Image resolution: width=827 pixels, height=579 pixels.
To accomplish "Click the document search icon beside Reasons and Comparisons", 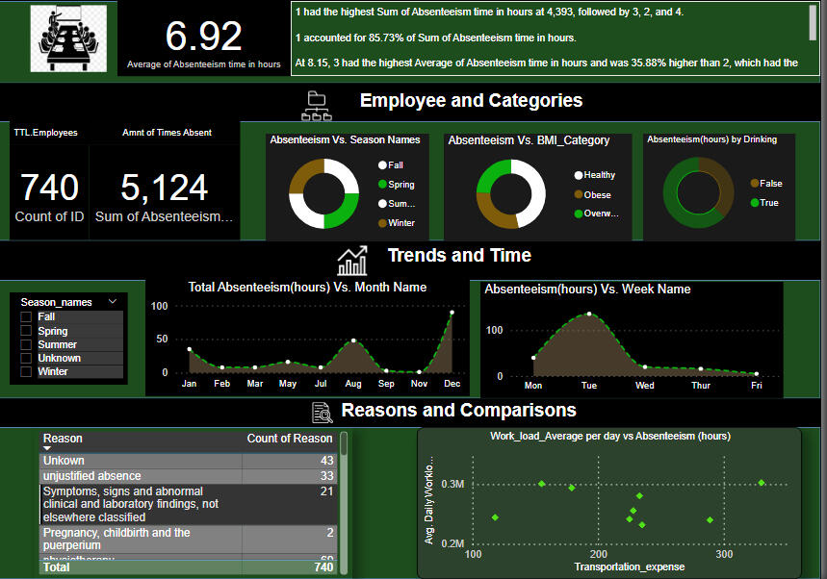I will click(323, 413).
